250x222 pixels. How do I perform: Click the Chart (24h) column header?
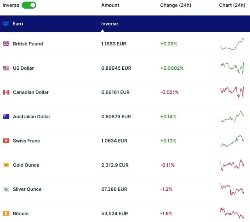(232, 5)
